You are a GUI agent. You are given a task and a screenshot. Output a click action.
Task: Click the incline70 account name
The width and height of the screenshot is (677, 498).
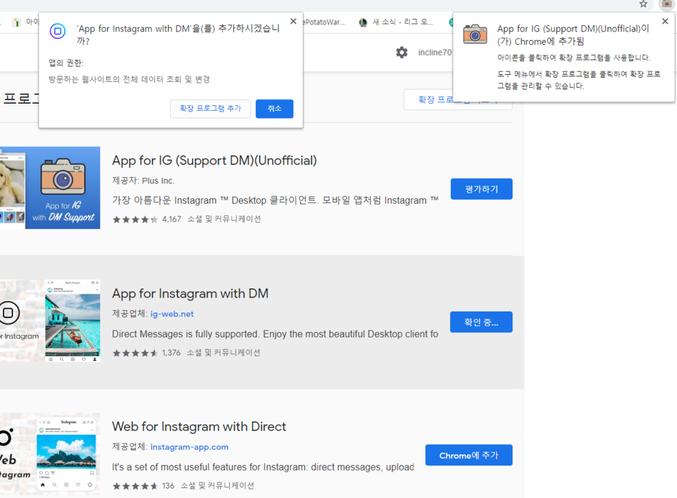435,53
